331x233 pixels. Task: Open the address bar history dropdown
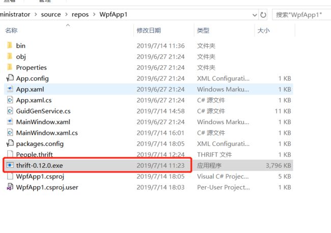click(255, 15)
